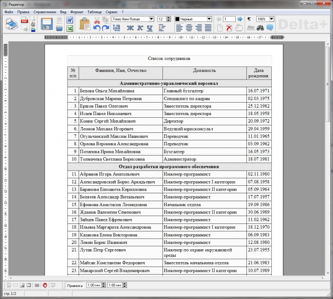Viewport: 333px width, 299px height.
Task: Click the small printer setup icon
Action: 33,24
